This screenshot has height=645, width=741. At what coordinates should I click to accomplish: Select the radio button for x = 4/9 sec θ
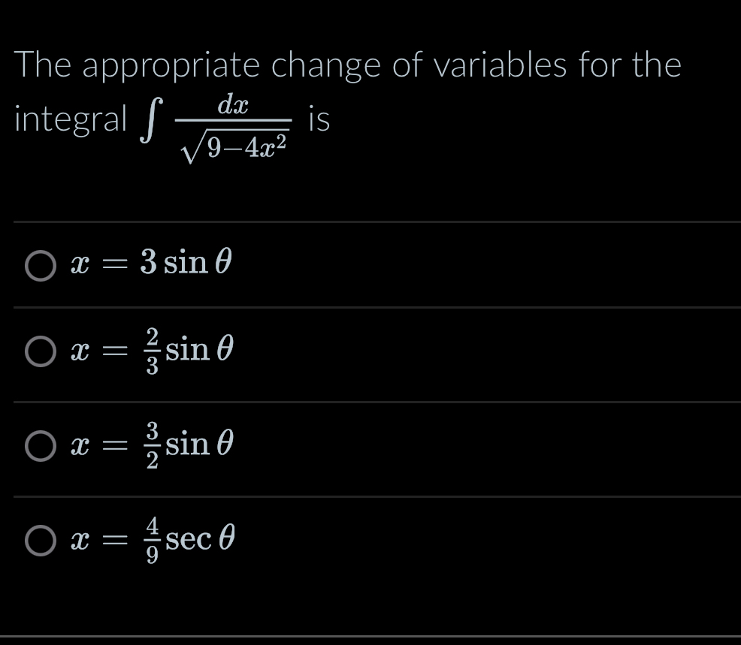point(41,539)
